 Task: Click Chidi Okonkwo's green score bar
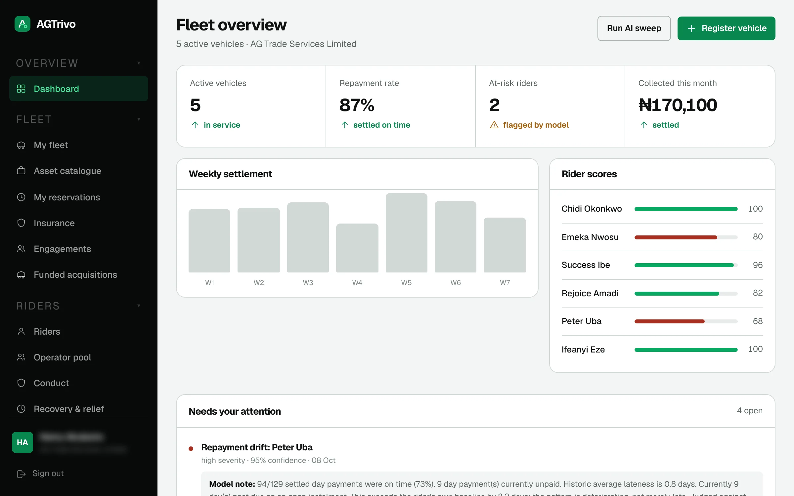click(x=686, y=209)
